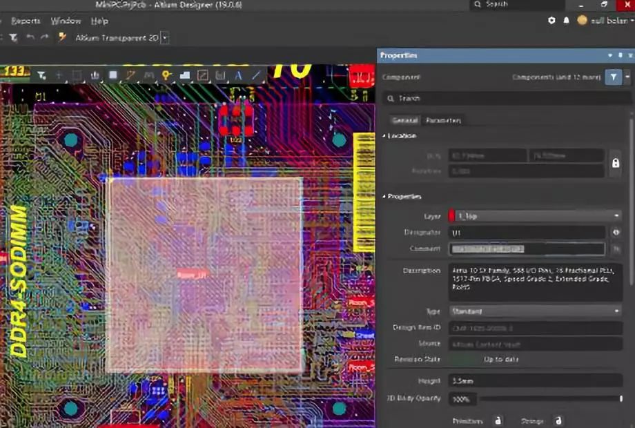Choose the interactive routing tool icon
The width and height of the screenshot is (635, 428).
130,75
